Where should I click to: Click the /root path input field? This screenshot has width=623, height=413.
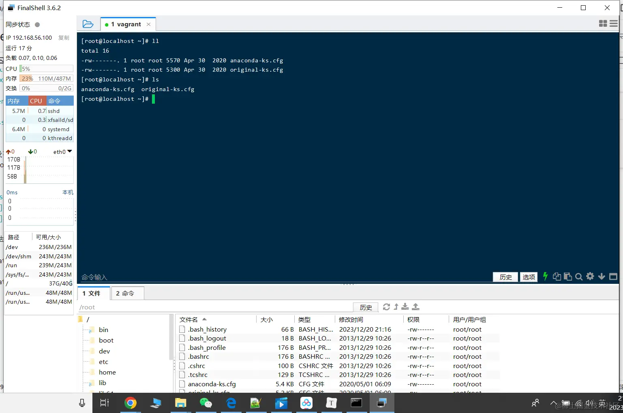tap(215, 307)
